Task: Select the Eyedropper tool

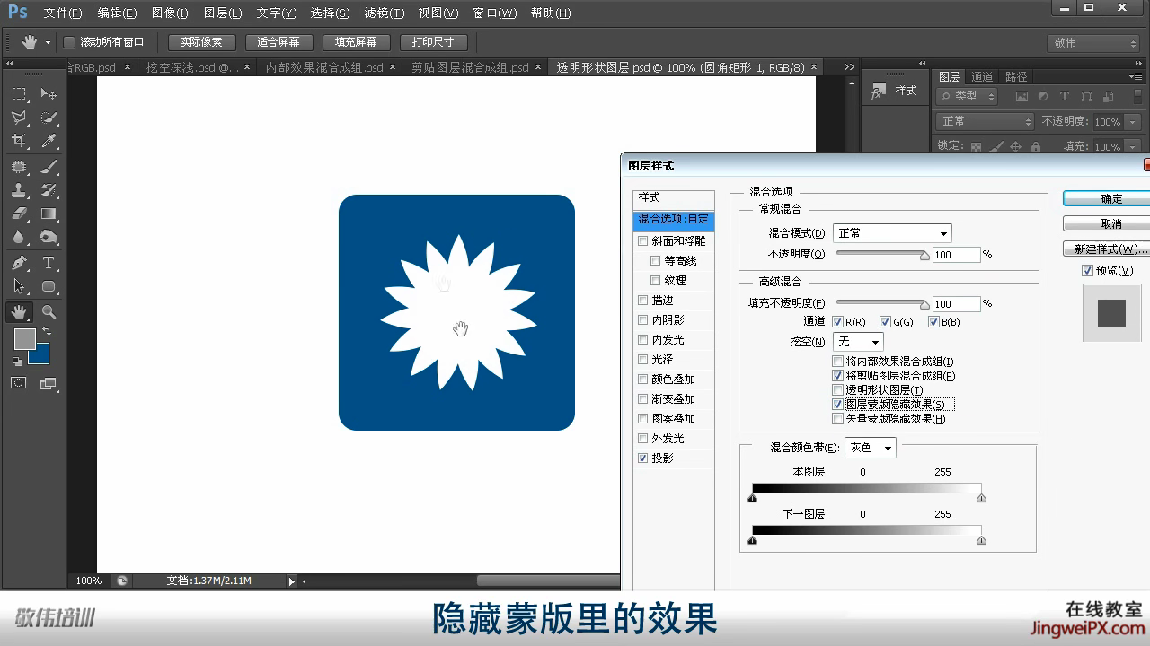Action: click(x=49, y=141)
